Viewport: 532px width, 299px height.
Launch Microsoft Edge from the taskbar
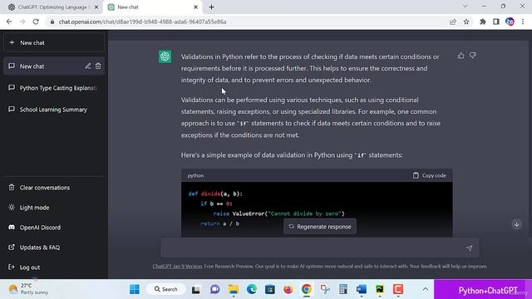click(252, 289)
